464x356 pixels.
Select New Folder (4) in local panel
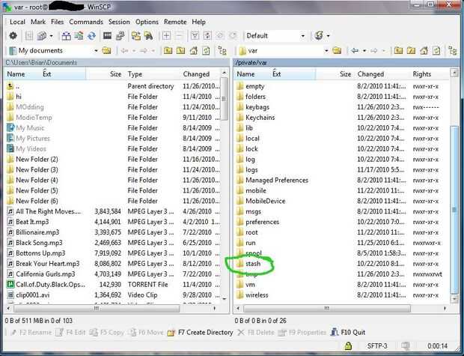click(x=37, y=180)
